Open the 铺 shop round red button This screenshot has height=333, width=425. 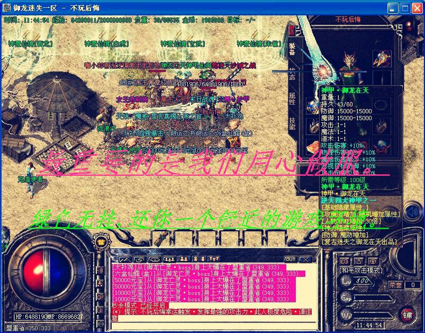tap(408, 315)
